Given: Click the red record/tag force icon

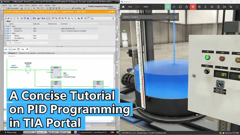Looking at the screenshot, I should click(x=193, y=7).
